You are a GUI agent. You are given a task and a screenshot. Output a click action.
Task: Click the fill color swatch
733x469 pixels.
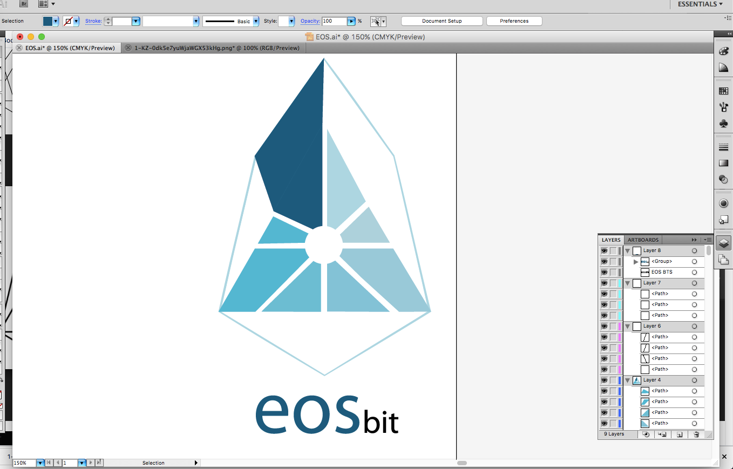pos(48,21)
